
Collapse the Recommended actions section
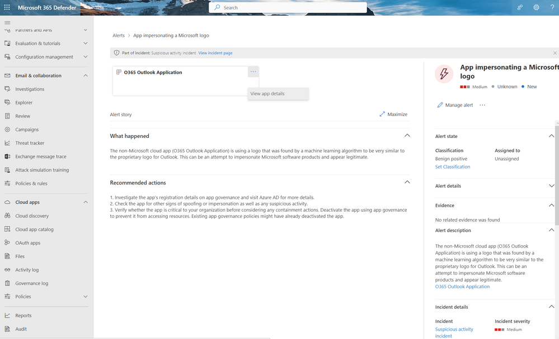pyautogui.click(x=407, y=182)
